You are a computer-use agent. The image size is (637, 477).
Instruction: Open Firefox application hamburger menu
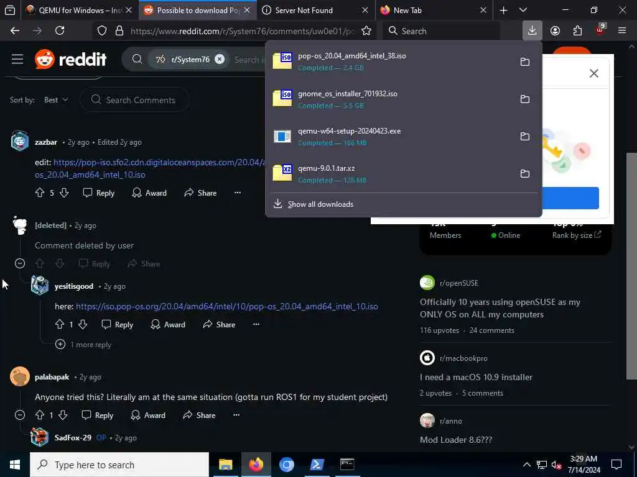click(x=622, y=31)
